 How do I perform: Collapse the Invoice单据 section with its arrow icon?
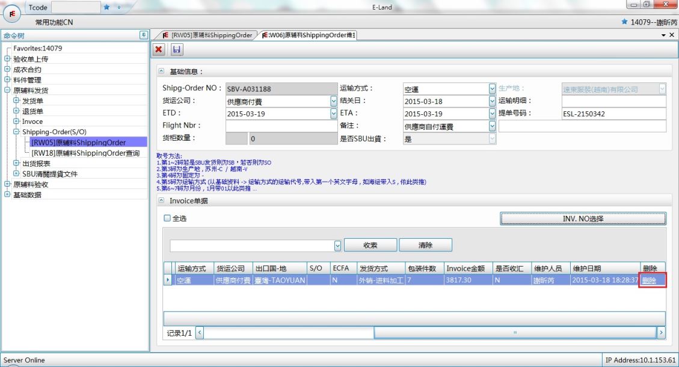coord(161,200)
